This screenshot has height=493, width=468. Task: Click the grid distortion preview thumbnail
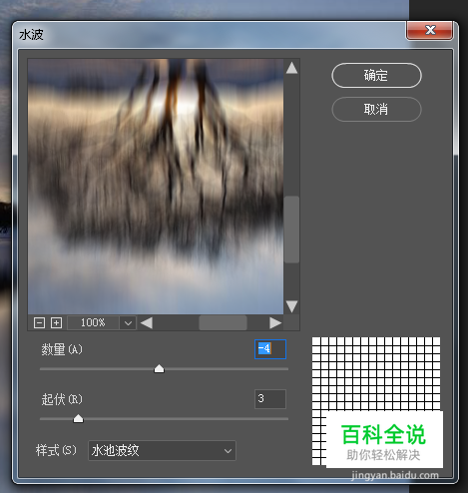[x=376, y=401]
